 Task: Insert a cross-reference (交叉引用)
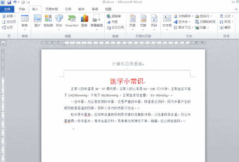coord(115,27)
